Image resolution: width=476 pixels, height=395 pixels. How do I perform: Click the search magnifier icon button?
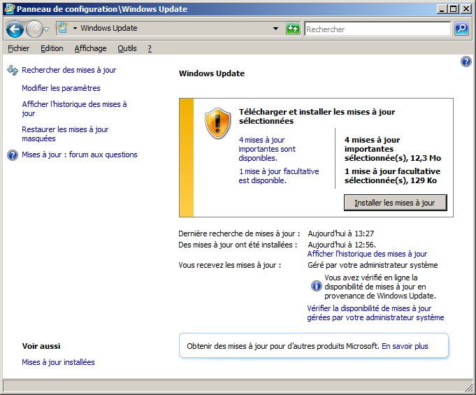(x=461, y=29)
